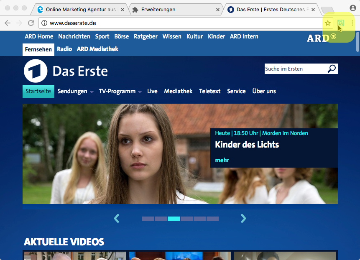Viewport: 360px width, 260px height.
Task: Click the search magnifier icon
Action: [332, 69]
